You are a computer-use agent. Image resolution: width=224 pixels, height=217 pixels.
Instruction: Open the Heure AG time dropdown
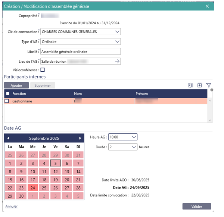pos(134,137)
